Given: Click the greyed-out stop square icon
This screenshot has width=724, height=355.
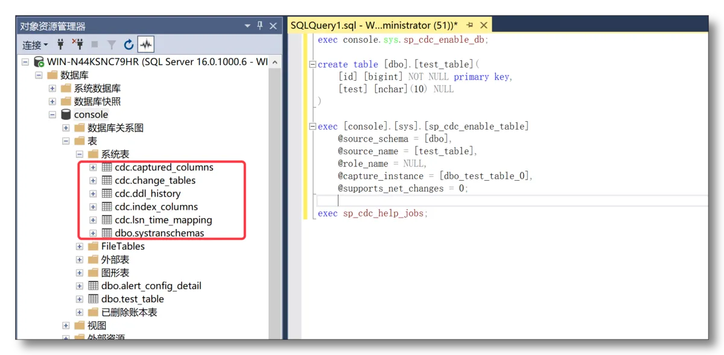Looking at the screenshot, I should point(95,45).
